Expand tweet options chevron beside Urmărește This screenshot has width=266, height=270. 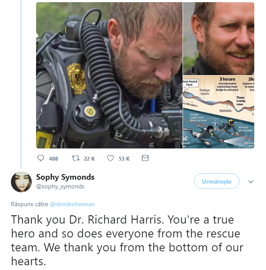251,181
